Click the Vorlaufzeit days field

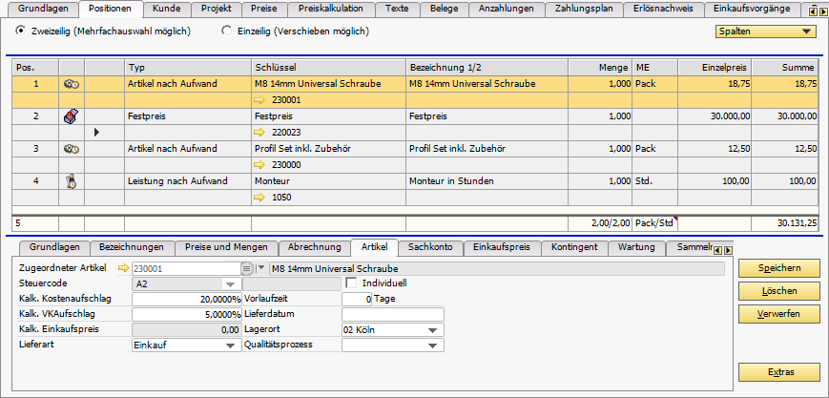coord(357,299)
